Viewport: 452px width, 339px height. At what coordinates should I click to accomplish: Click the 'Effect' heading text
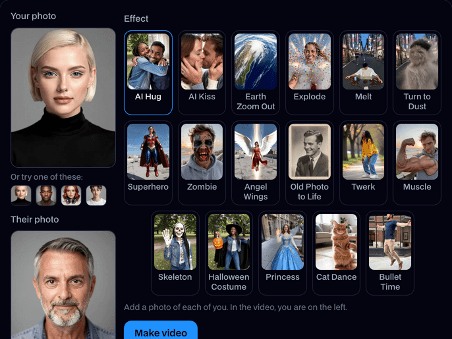[x=136, y=18]
